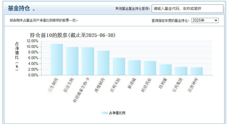The image size is (228, 124).
Task: Click the 泽璟制药 axis label
Action: point(100,85)
